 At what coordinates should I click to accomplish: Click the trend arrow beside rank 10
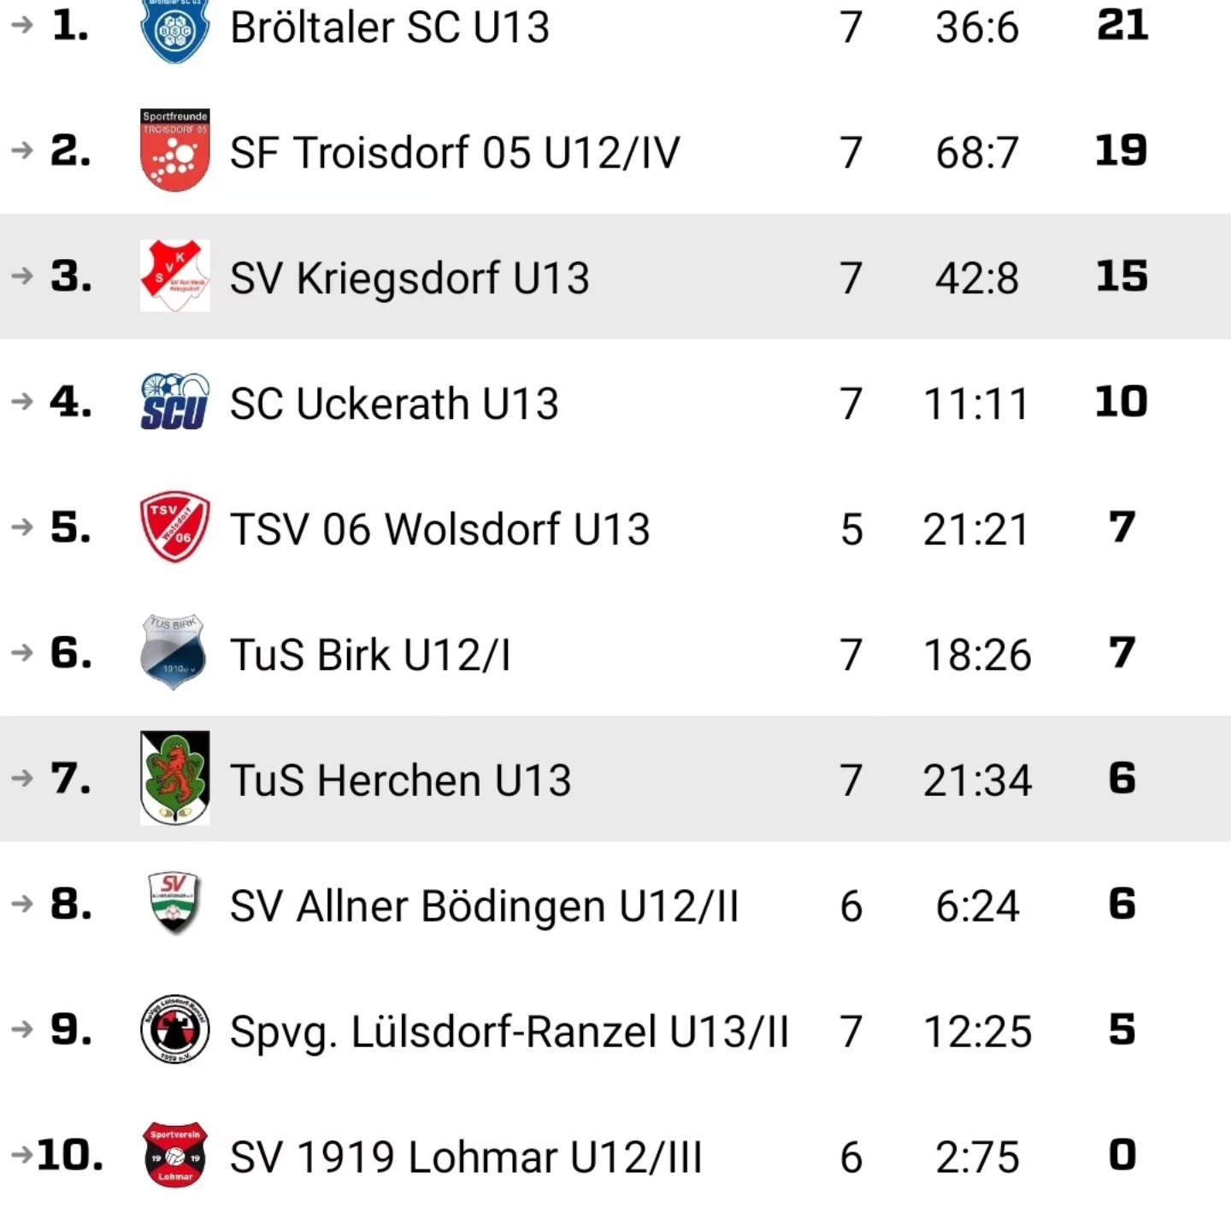click(x=21, y=1155)
